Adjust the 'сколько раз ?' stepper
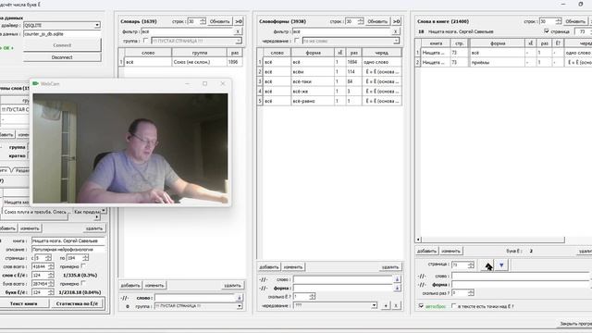Viewport: 592px width, 333px height. pyautogui.click(x=471, y=293)
